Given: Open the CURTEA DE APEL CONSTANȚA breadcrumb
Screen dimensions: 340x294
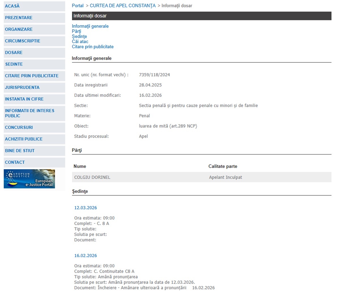Looking at the screenshot, I should pyautogui.click(x=123, y=6).
